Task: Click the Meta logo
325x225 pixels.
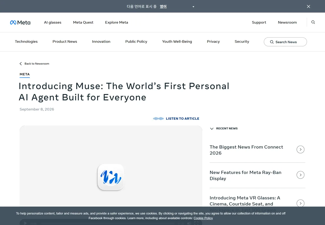Action: 20,22
